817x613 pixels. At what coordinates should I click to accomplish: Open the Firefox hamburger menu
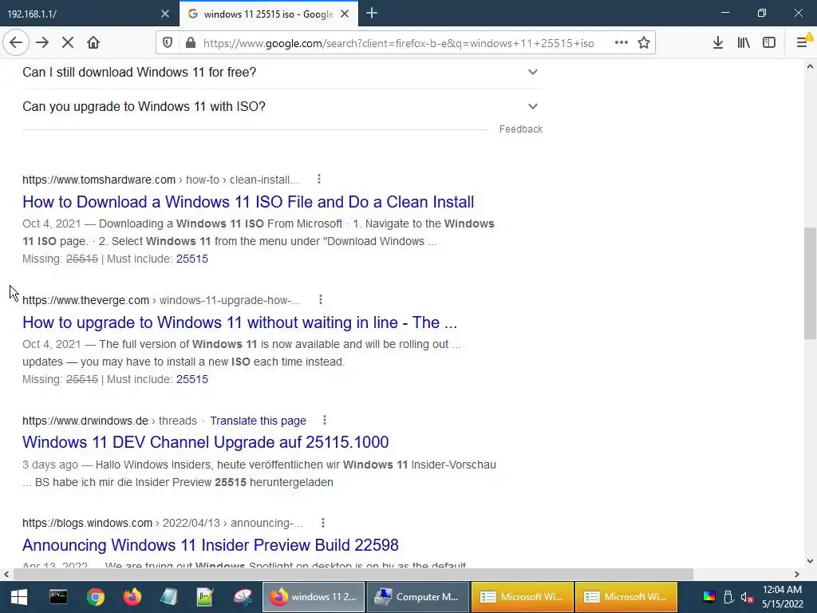(803, 43)
